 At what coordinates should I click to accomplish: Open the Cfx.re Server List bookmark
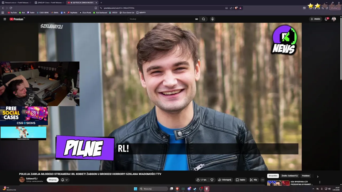[127, 13]
